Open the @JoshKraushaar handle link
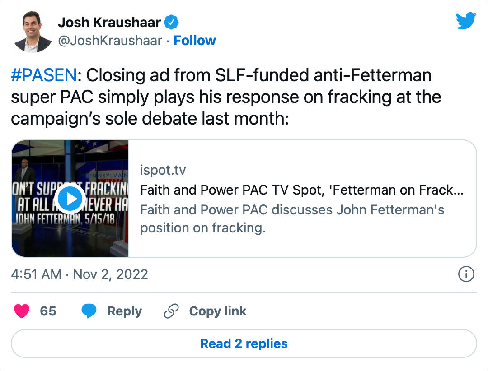 [x=110, y=41]
